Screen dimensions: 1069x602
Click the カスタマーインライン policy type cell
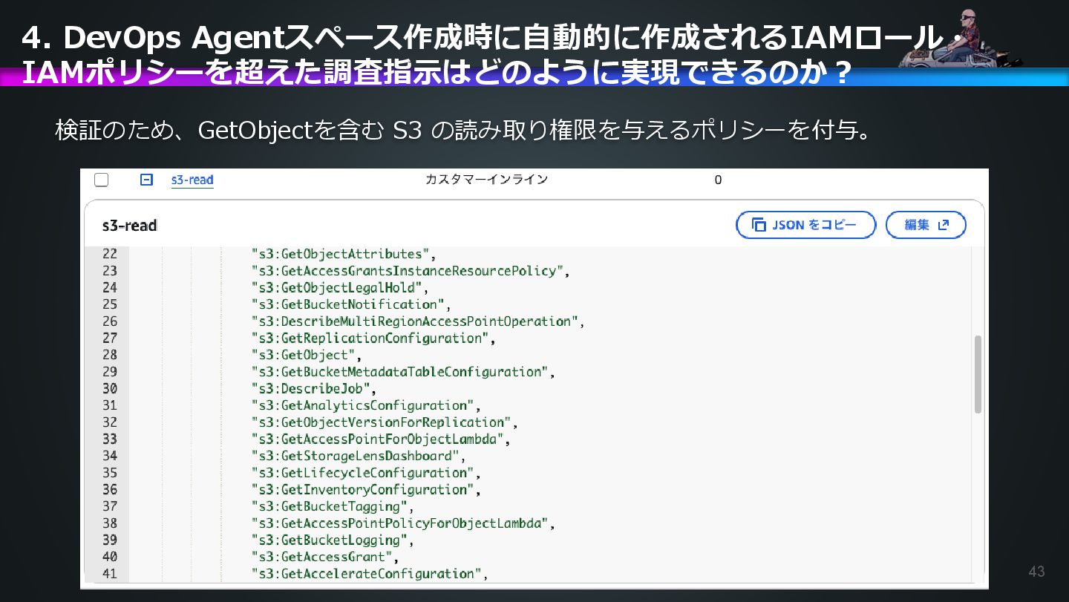pos(486,180)
